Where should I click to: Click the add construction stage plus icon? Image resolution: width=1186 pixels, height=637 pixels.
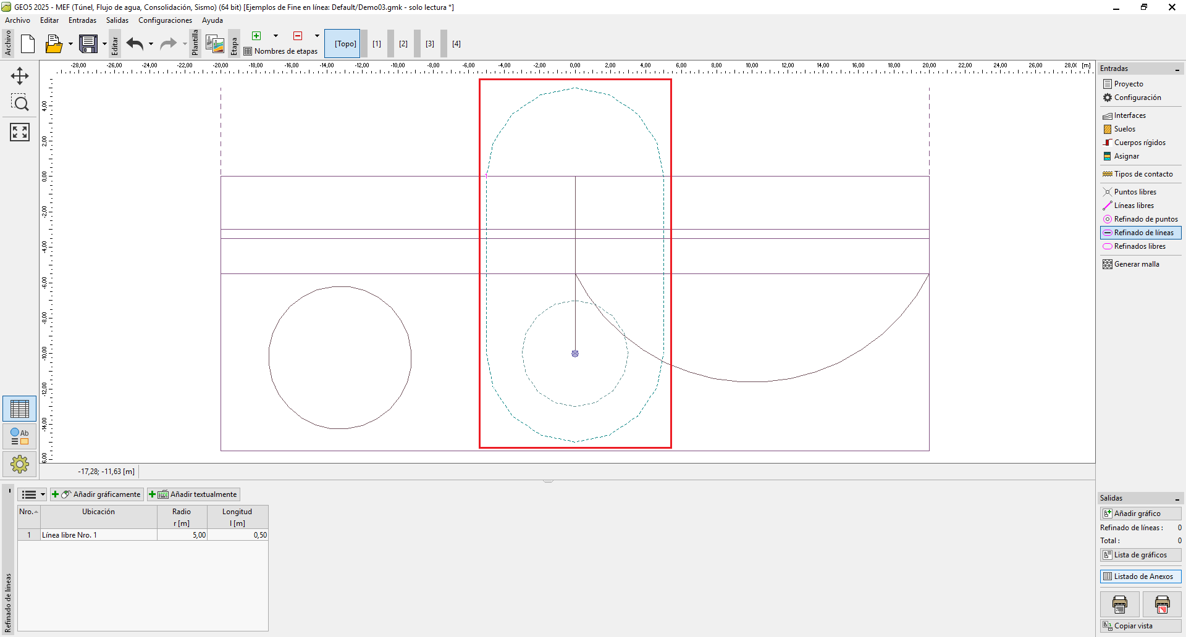[256, 36]
